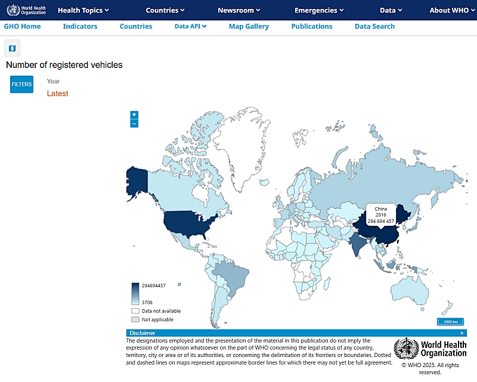Expand the Data API dropdown
477x382 pixels.
click(x=190, y=26)
